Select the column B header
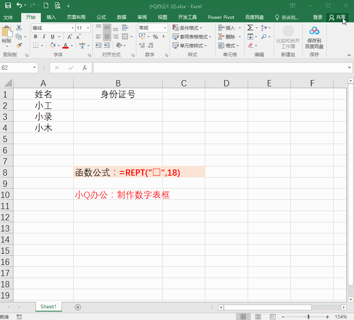This screenshot has width=354, height=320. tap(118, 83)
